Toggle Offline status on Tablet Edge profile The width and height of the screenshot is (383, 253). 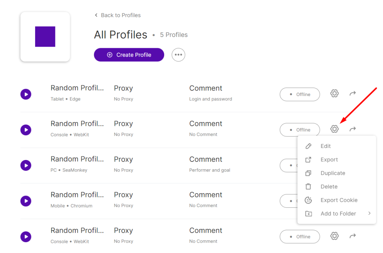point(300,95)
